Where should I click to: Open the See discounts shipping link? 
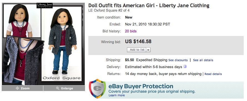coord(178,60)
